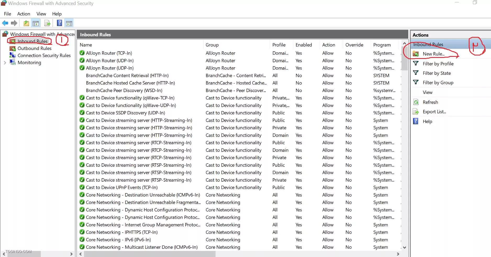Click Export List... in Actions pane
The image size is (491, 257).
[434, 112]
